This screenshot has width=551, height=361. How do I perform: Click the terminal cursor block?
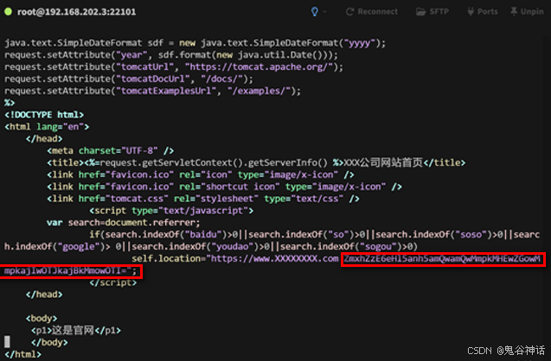coord(7,341)
